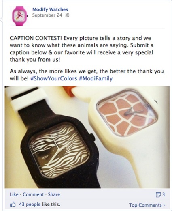This screenshot has width=172, height=211.
Task: Follow the #ModiFamily hashtag
Action: click(x=96, y=78)
